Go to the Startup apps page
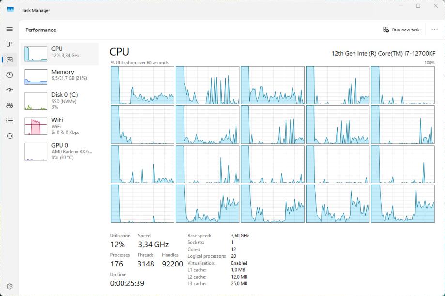Image resolution: width=445 pixels, height=296 pixels. click(9, 90)
